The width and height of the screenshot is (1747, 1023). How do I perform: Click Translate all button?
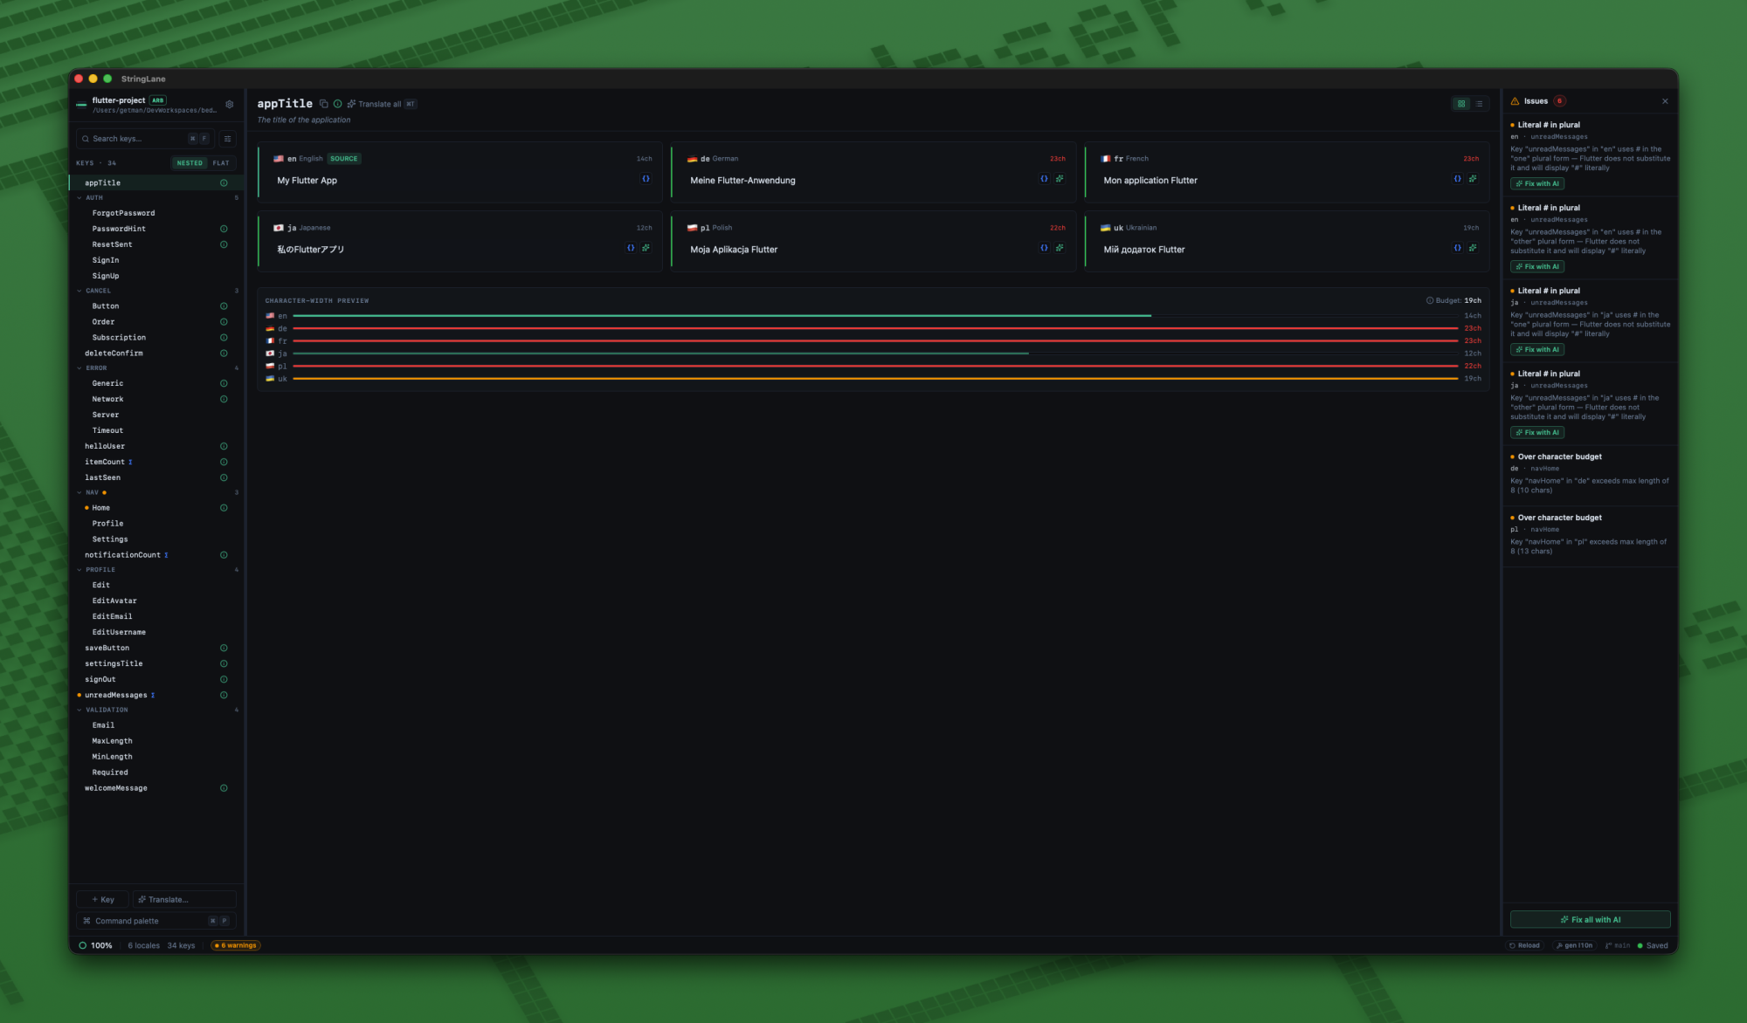382,104
